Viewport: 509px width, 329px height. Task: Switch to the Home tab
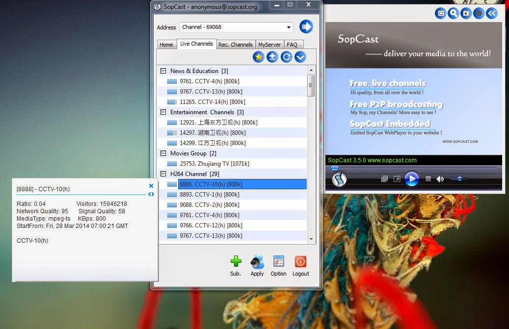click(x=166, y=45)
